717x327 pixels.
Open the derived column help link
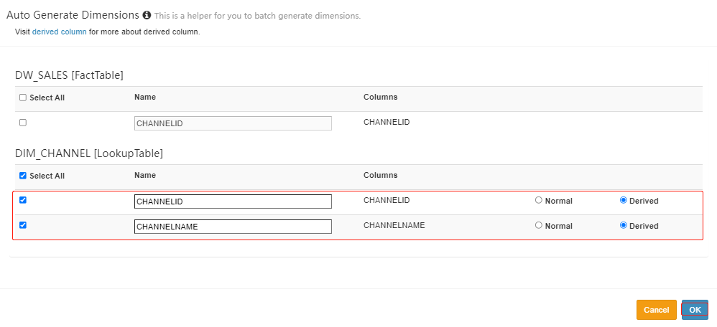click(x=59, y=32)
